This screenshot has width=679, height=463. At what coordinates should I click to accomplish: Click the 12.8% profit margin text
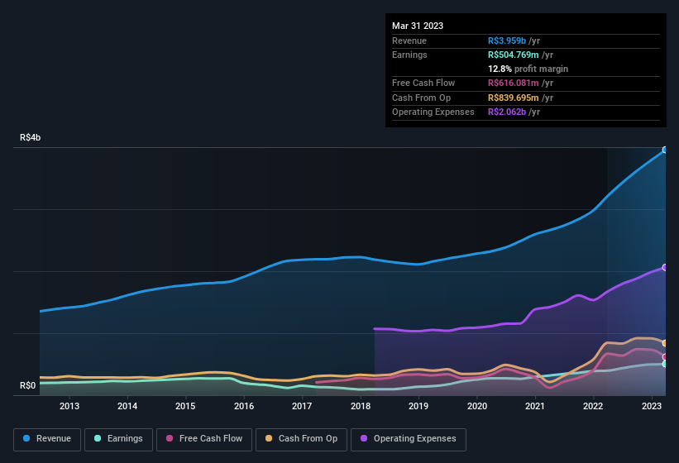click(x=528, y=69)
